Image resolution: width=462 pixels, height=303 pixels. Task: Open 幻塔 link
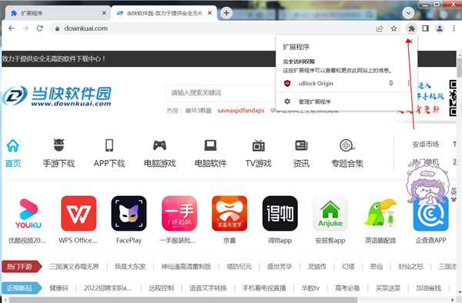tap(348, 267)
